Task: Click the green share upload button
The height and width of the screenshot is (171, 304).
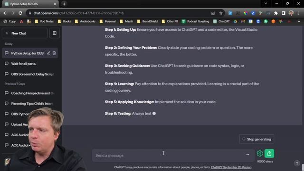Action: coord(269,153)
